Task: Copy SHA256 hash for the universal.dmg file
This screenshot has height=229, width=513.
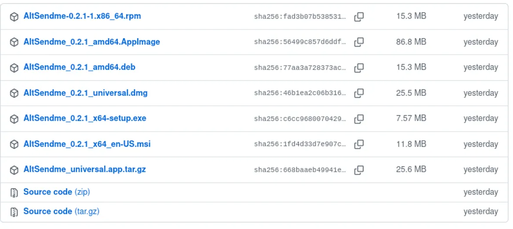Action: click(x=359, y=93)
